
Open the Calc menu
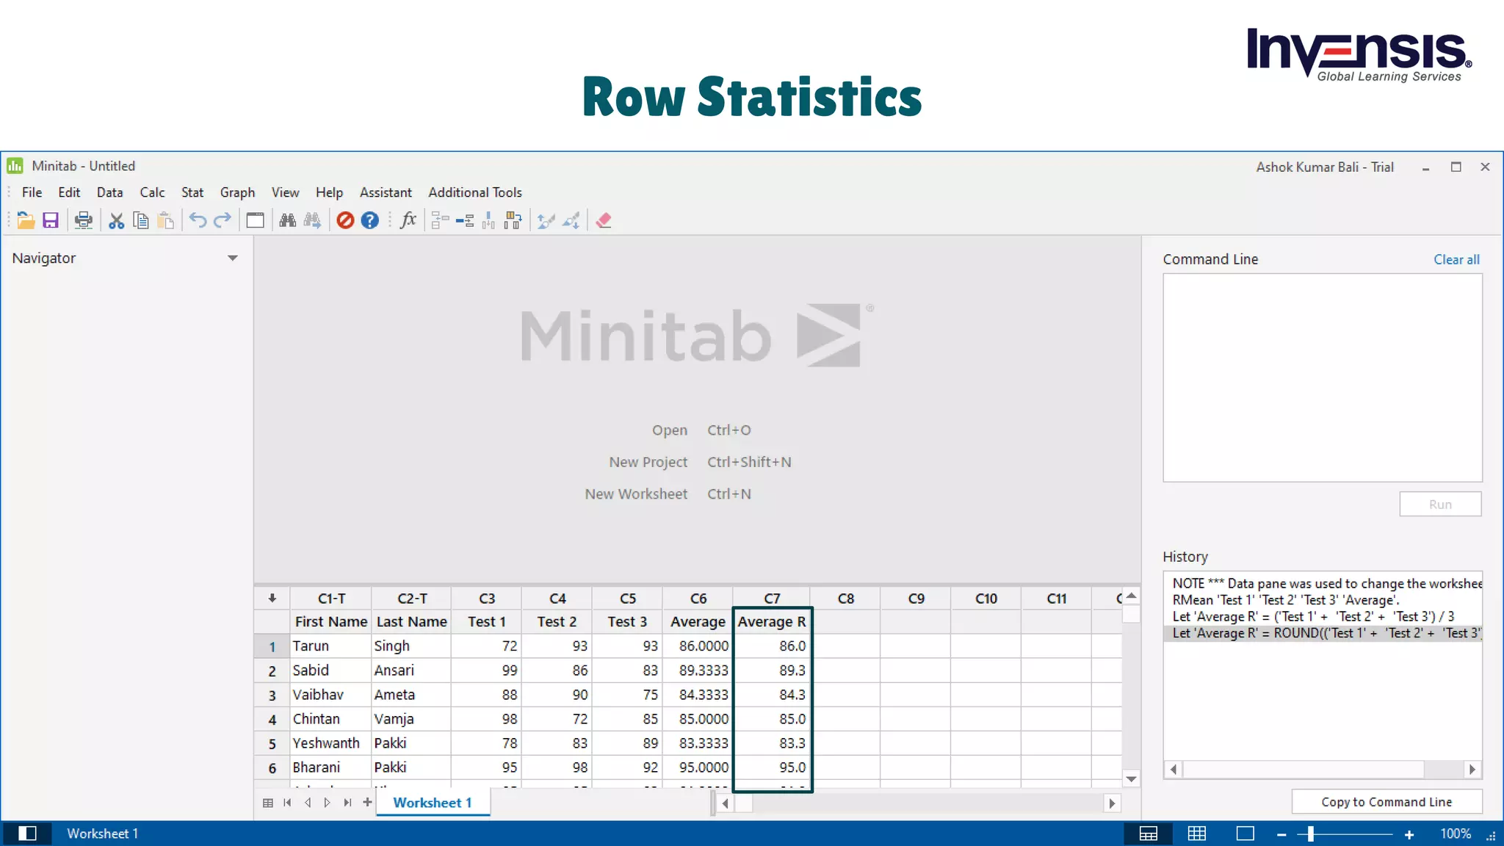tap(152, 192)
